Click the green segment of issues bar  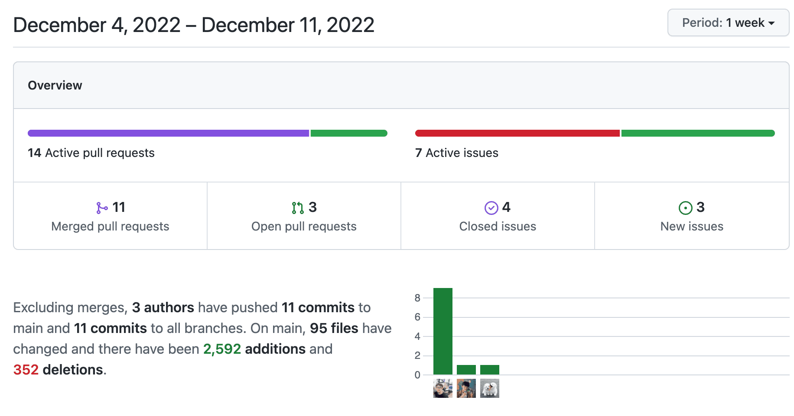tap(698, 133)
